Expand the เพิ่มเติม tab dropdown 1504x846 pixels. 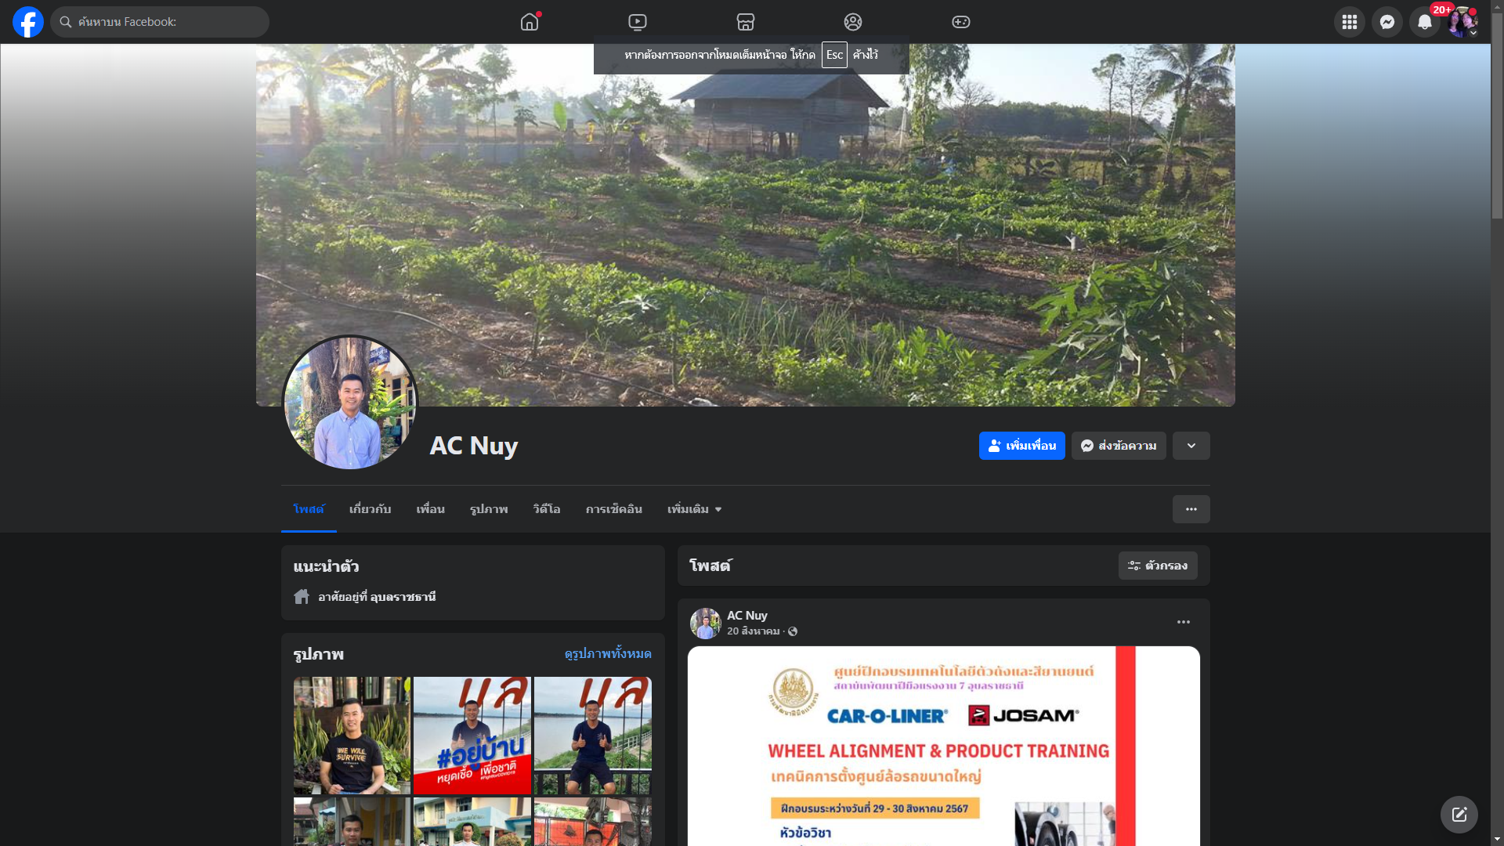coord(694,509)
